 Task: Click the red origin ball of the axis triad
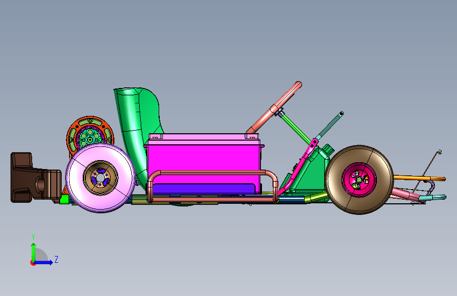tap(32, 263)
